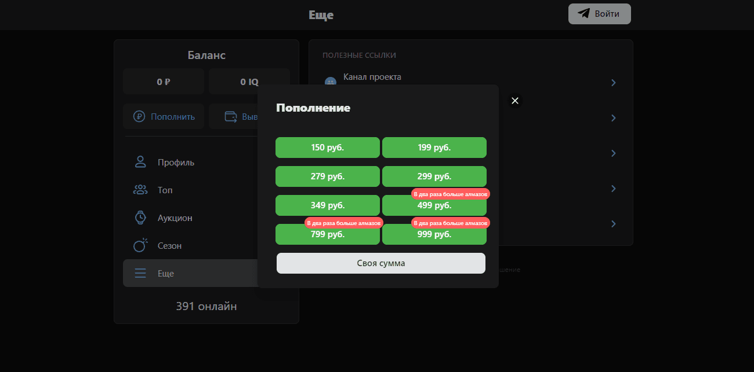754x372 pixels.
Task: Expand the Канал проекта link chevron
Action: [614, 83]
